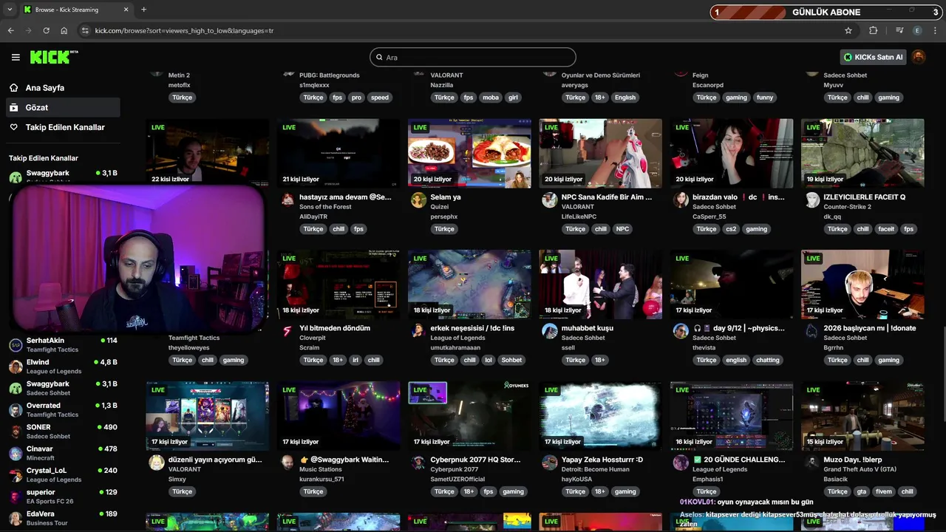Screen dimensions: 946x532
Task: Open new browser tab plus button
Action: (x=143, y=10)
